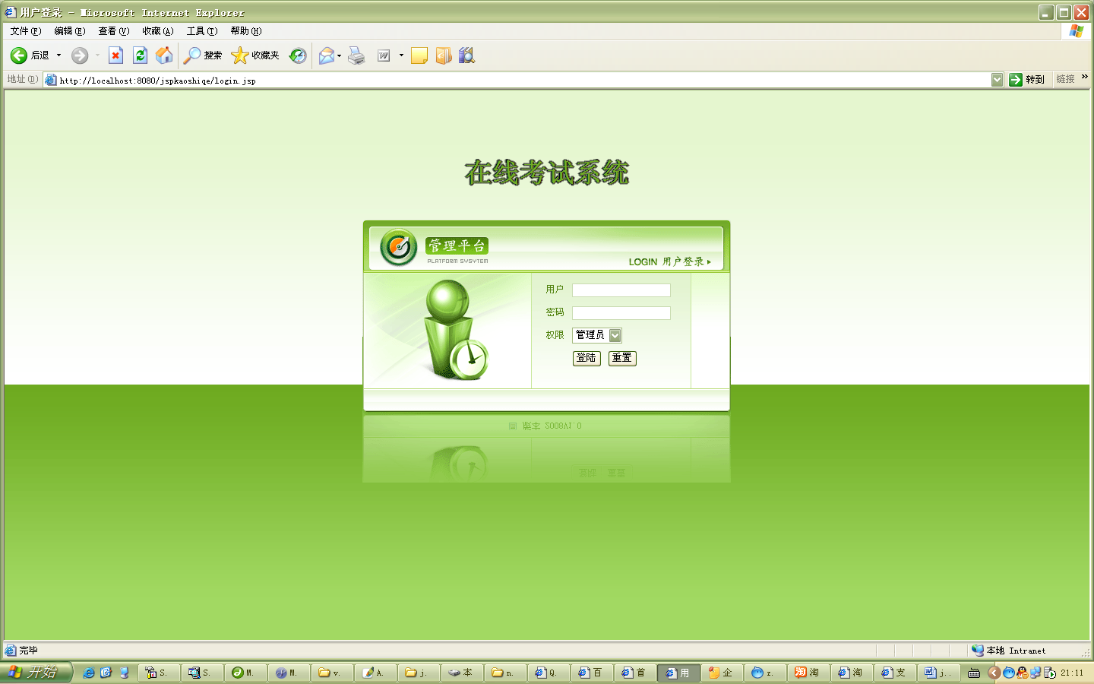The image size is (1094, 684).
Task: Click the 密码 password input field
Action: pyautogui.click(x=621, y=313)
